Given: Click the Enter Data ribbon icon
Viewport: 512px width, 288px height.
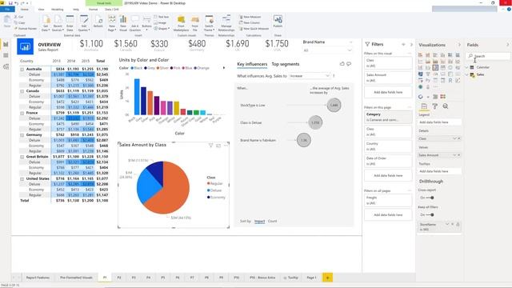Looking at the screenshot, I should tap(70, 23).
